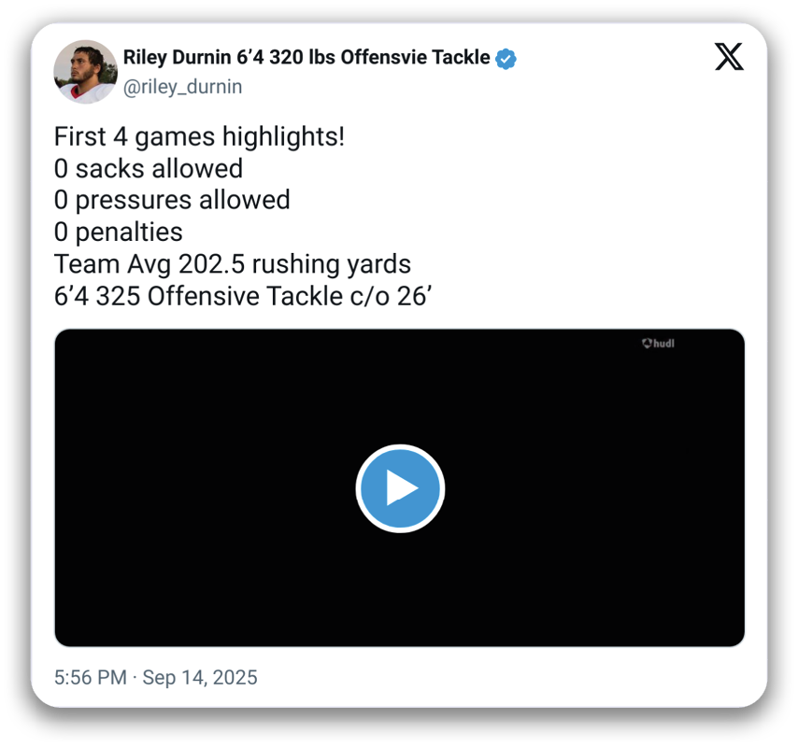Click the "0 penalties" line

click(x=119, y=232)
